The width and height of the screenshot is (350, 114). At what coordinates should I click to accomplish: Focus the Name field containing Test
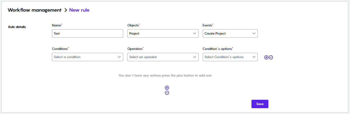[x=88, y=34]
